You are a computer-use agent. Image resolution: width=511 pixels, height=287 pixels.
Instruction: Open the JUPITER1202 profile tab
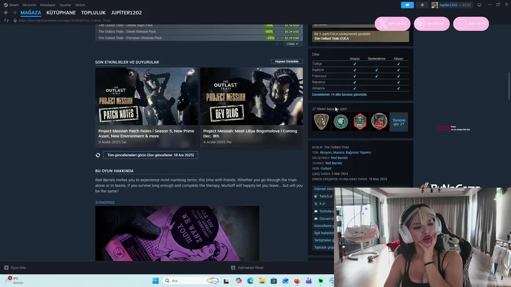tap(126, 13)
